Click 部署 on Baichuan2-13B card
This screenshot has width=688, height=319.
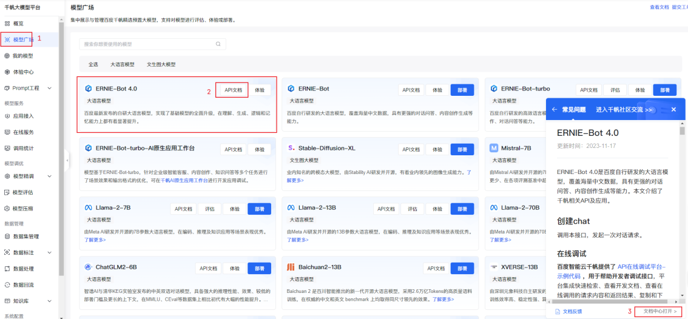(462, 268)
